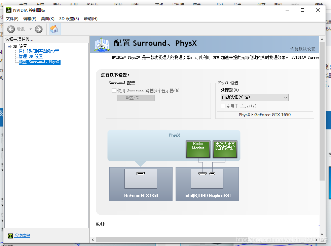Open the 3D 设置(3) menu
331x246 pixels.
click(x=69, y=19)
